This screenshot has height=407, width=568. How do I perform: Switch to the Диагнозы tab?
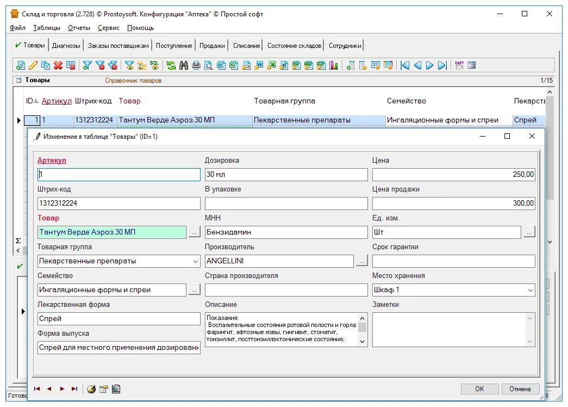[66, 46]
